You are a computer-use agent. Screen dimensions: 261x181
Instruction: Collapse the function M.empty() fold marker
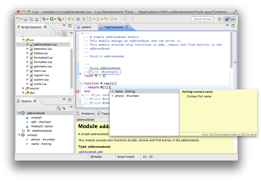pos(82,83)
